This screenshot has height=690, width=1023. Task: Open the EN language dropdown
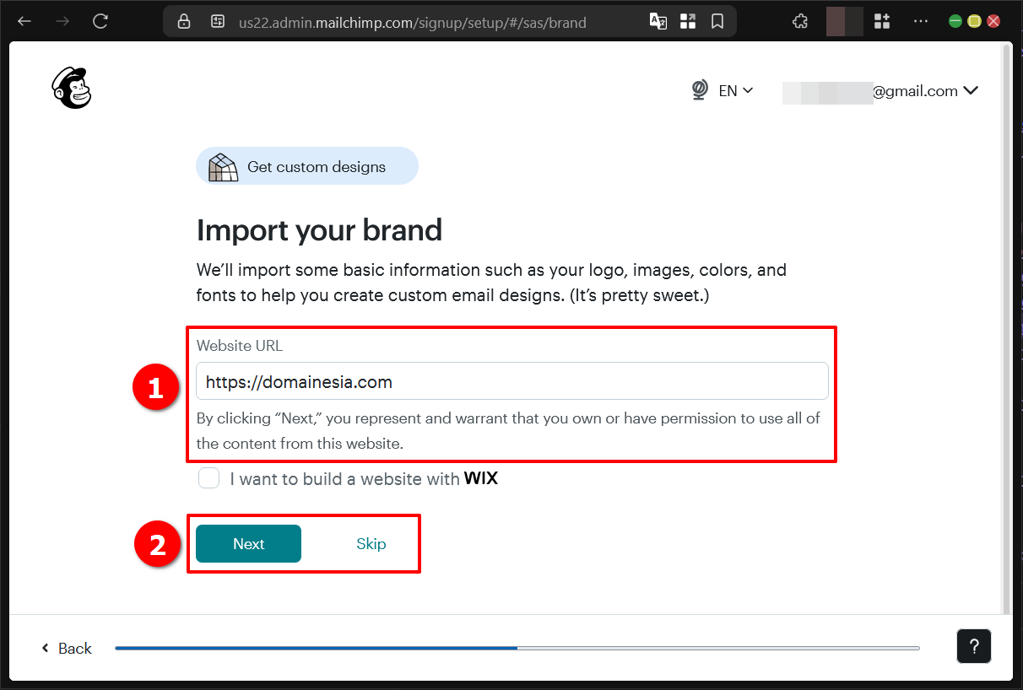[735, 90]
